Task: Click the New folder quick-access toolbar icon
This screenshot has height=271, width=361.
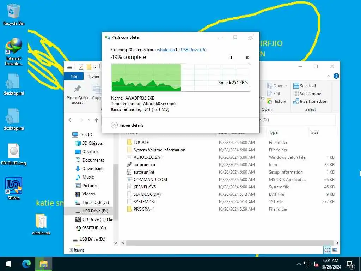Action: [x=89, y=67]
